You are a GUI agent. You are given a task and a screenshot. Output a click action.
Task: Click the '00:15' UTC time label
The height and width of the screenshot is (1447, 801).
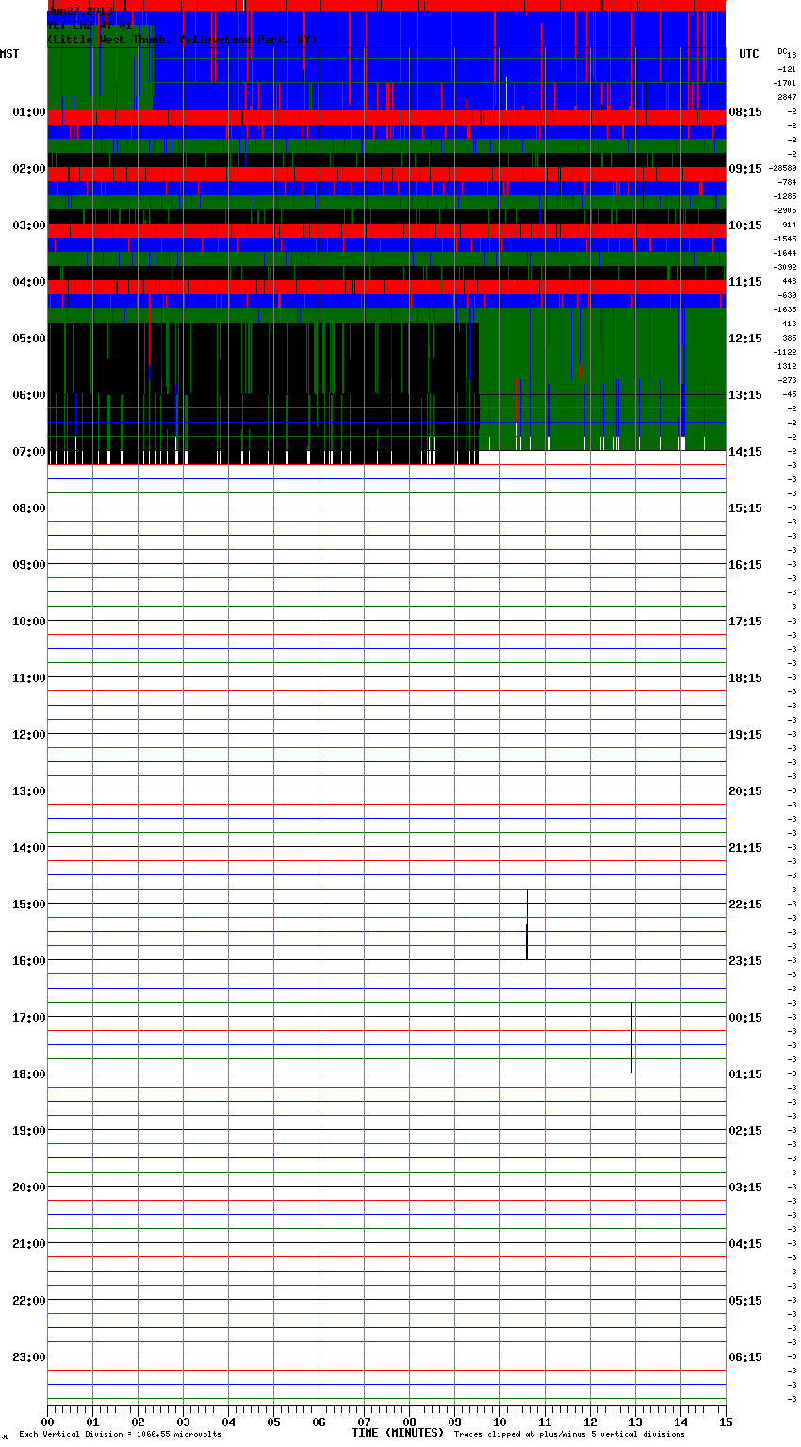pos(745,1018)
